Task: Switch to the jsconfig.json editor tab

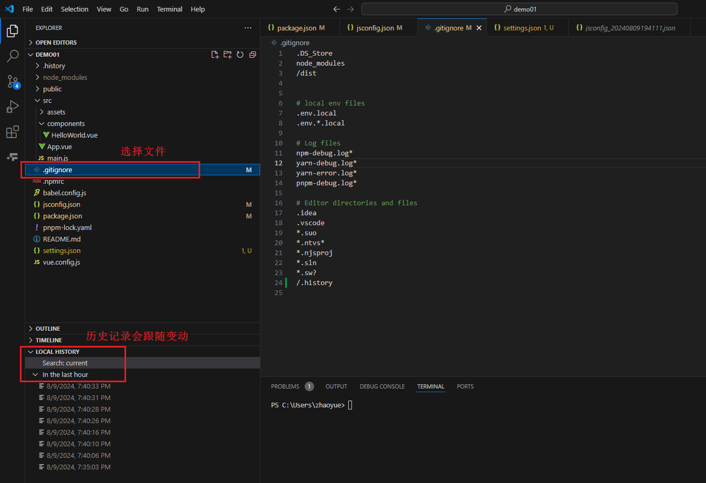Action: (378, 28)
